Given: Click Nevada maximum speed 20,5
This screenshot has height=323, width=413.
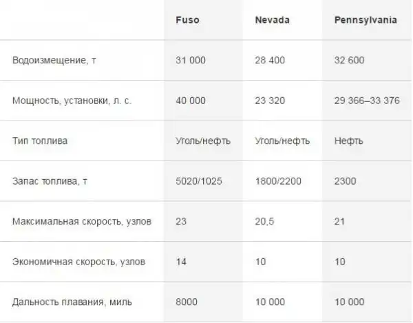Looking at the screenshot, I should point(264,221).
